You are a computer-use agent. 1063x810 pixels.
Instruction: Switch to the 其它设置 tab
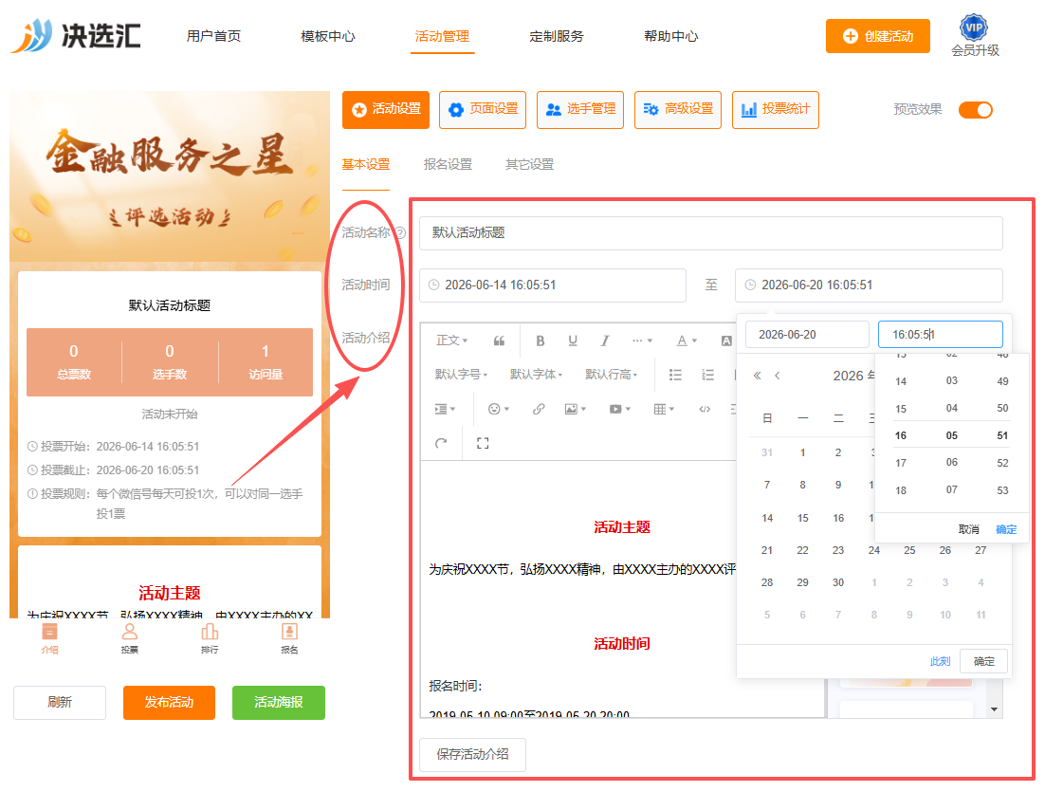(529, 164)
